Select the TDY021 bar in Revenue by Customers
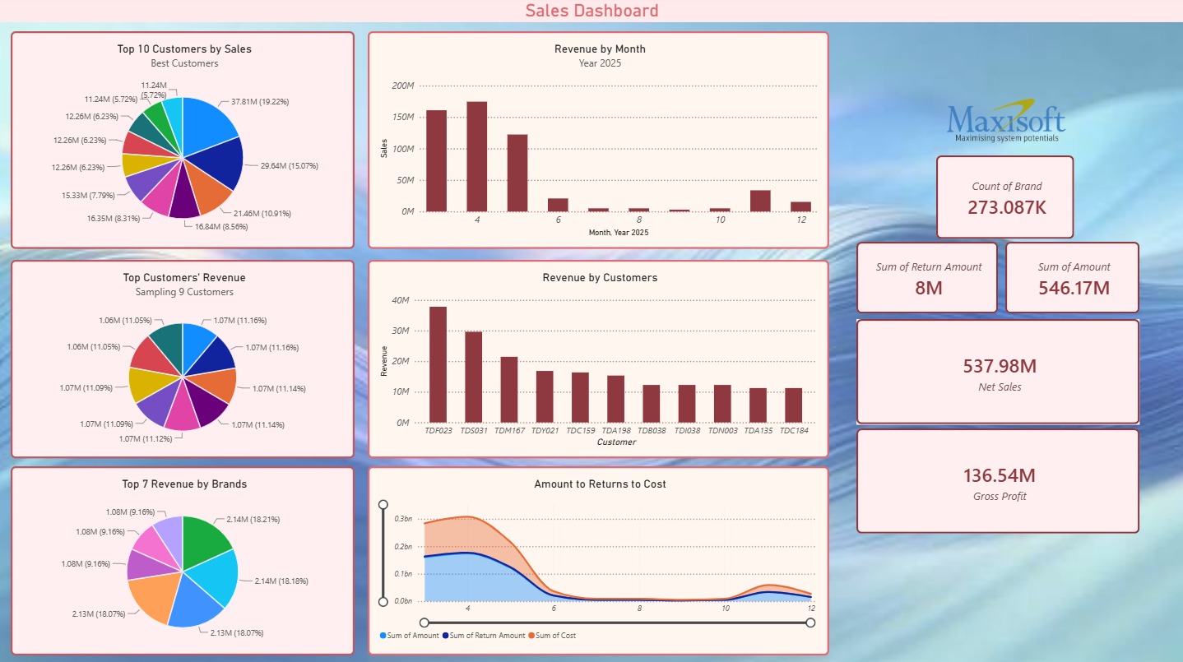Viewport: 1183px width, 662px height. point(545,396)
